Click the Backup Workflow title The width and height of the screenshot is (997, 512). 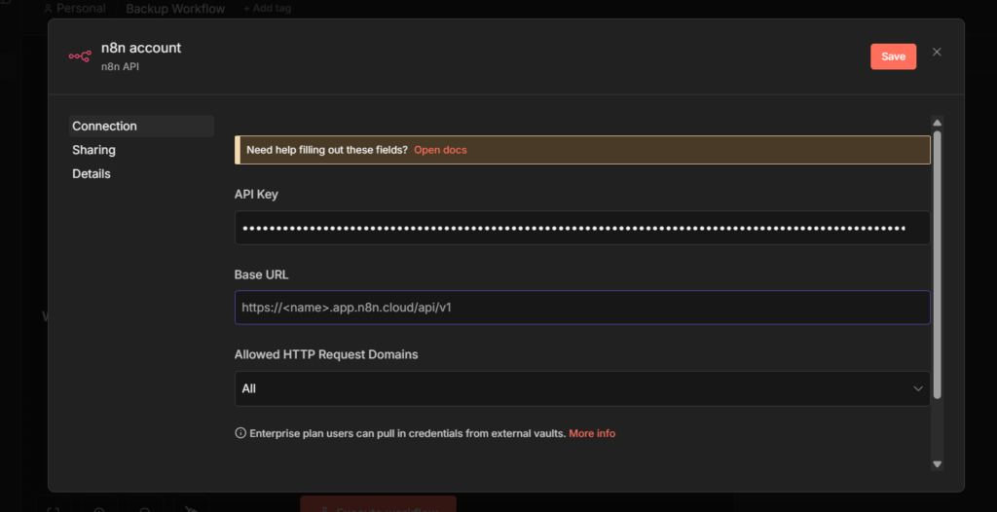(175, 9)
